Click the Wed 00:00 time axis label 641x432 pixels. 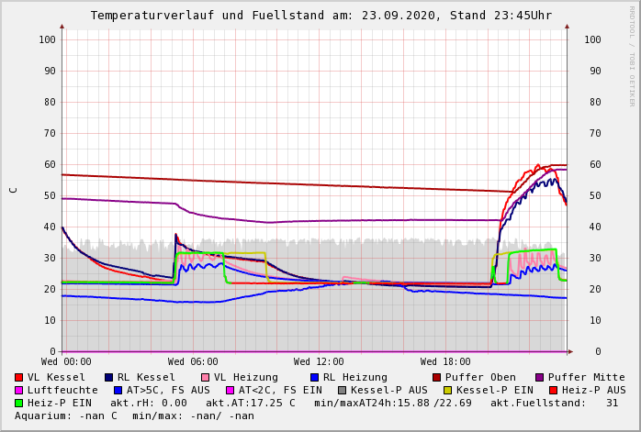(66, 362)
